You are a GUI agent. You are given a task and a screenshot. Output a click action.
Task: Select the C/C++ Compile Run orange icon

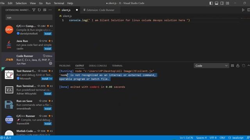point(9,30)
